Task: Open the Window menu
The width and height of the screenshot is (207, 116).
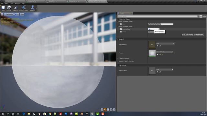Action: pos(17,4)
